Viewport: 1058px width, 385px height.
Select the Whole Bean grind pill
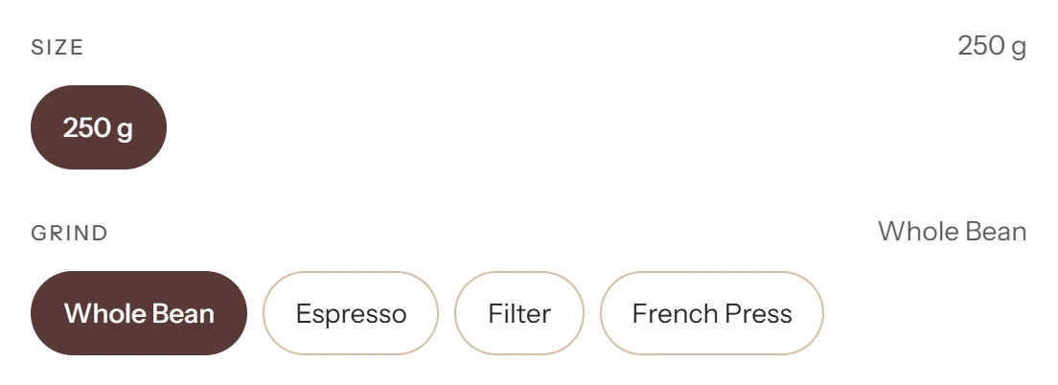(x=139, y=313)
